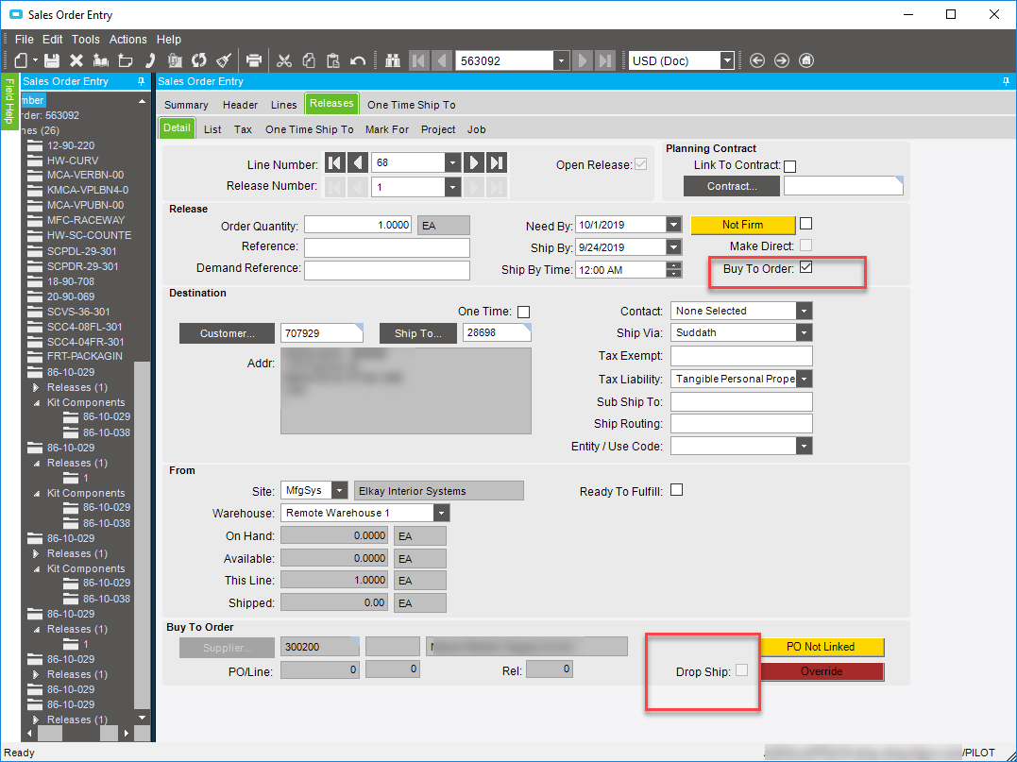This screenshot has width=1017, height=762.
Task: Click the yellow Not Firm button
Action: tap(742, 225)
